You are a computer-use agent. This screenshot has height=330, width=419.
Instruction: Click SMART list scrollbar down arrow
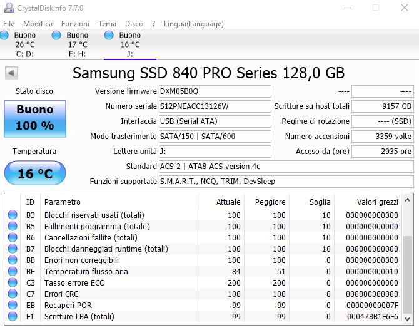(407, 319)
